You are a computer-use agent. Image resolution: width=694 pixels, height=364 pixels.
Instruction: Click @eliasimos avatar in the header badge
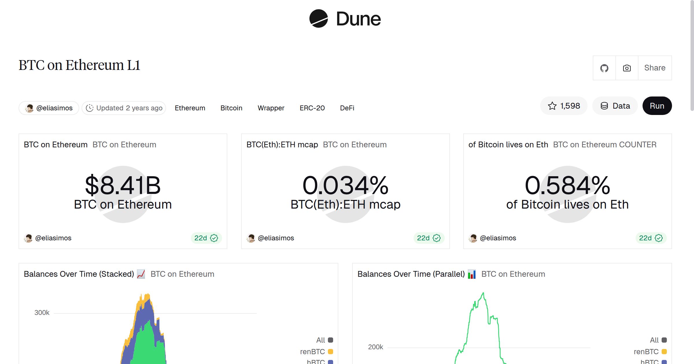click(x=29, y=108)
